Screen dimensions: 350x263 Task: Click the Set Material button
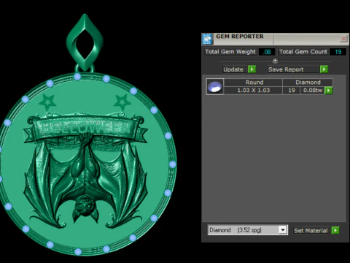pyautogui.click(x=311, y=230)
